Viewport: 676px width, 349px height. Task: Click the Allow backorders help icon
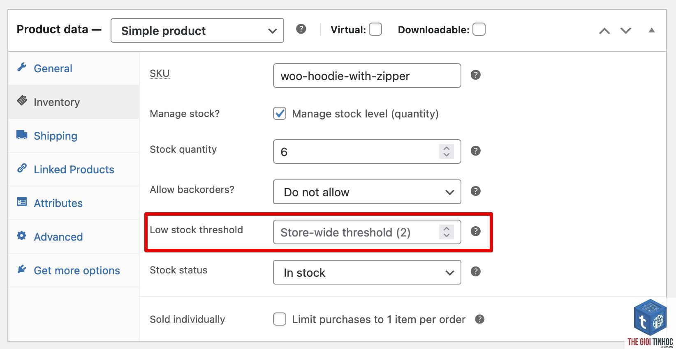click(x=475, y=191)
